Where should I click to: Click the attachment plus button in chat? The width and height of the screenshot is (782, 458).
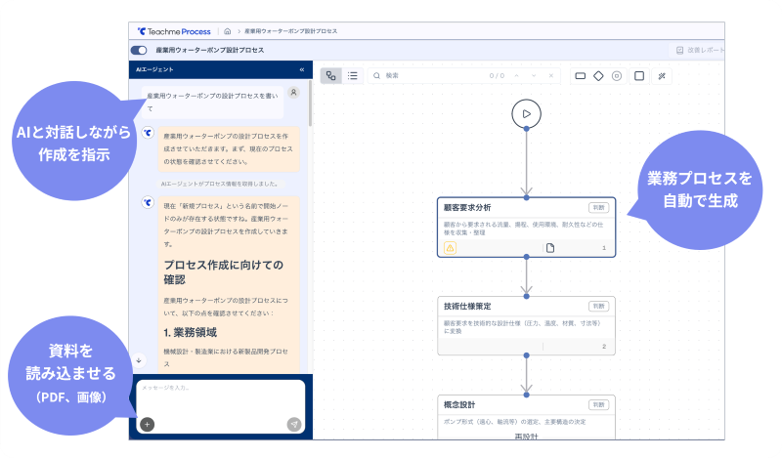(147, 424)
